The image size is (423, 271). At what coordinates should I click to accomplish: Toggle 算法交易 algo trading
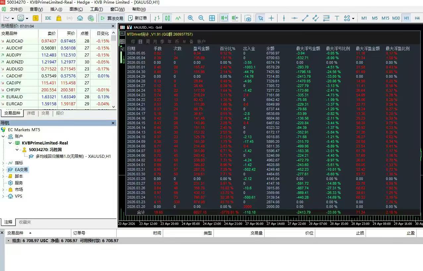(112, 18)
